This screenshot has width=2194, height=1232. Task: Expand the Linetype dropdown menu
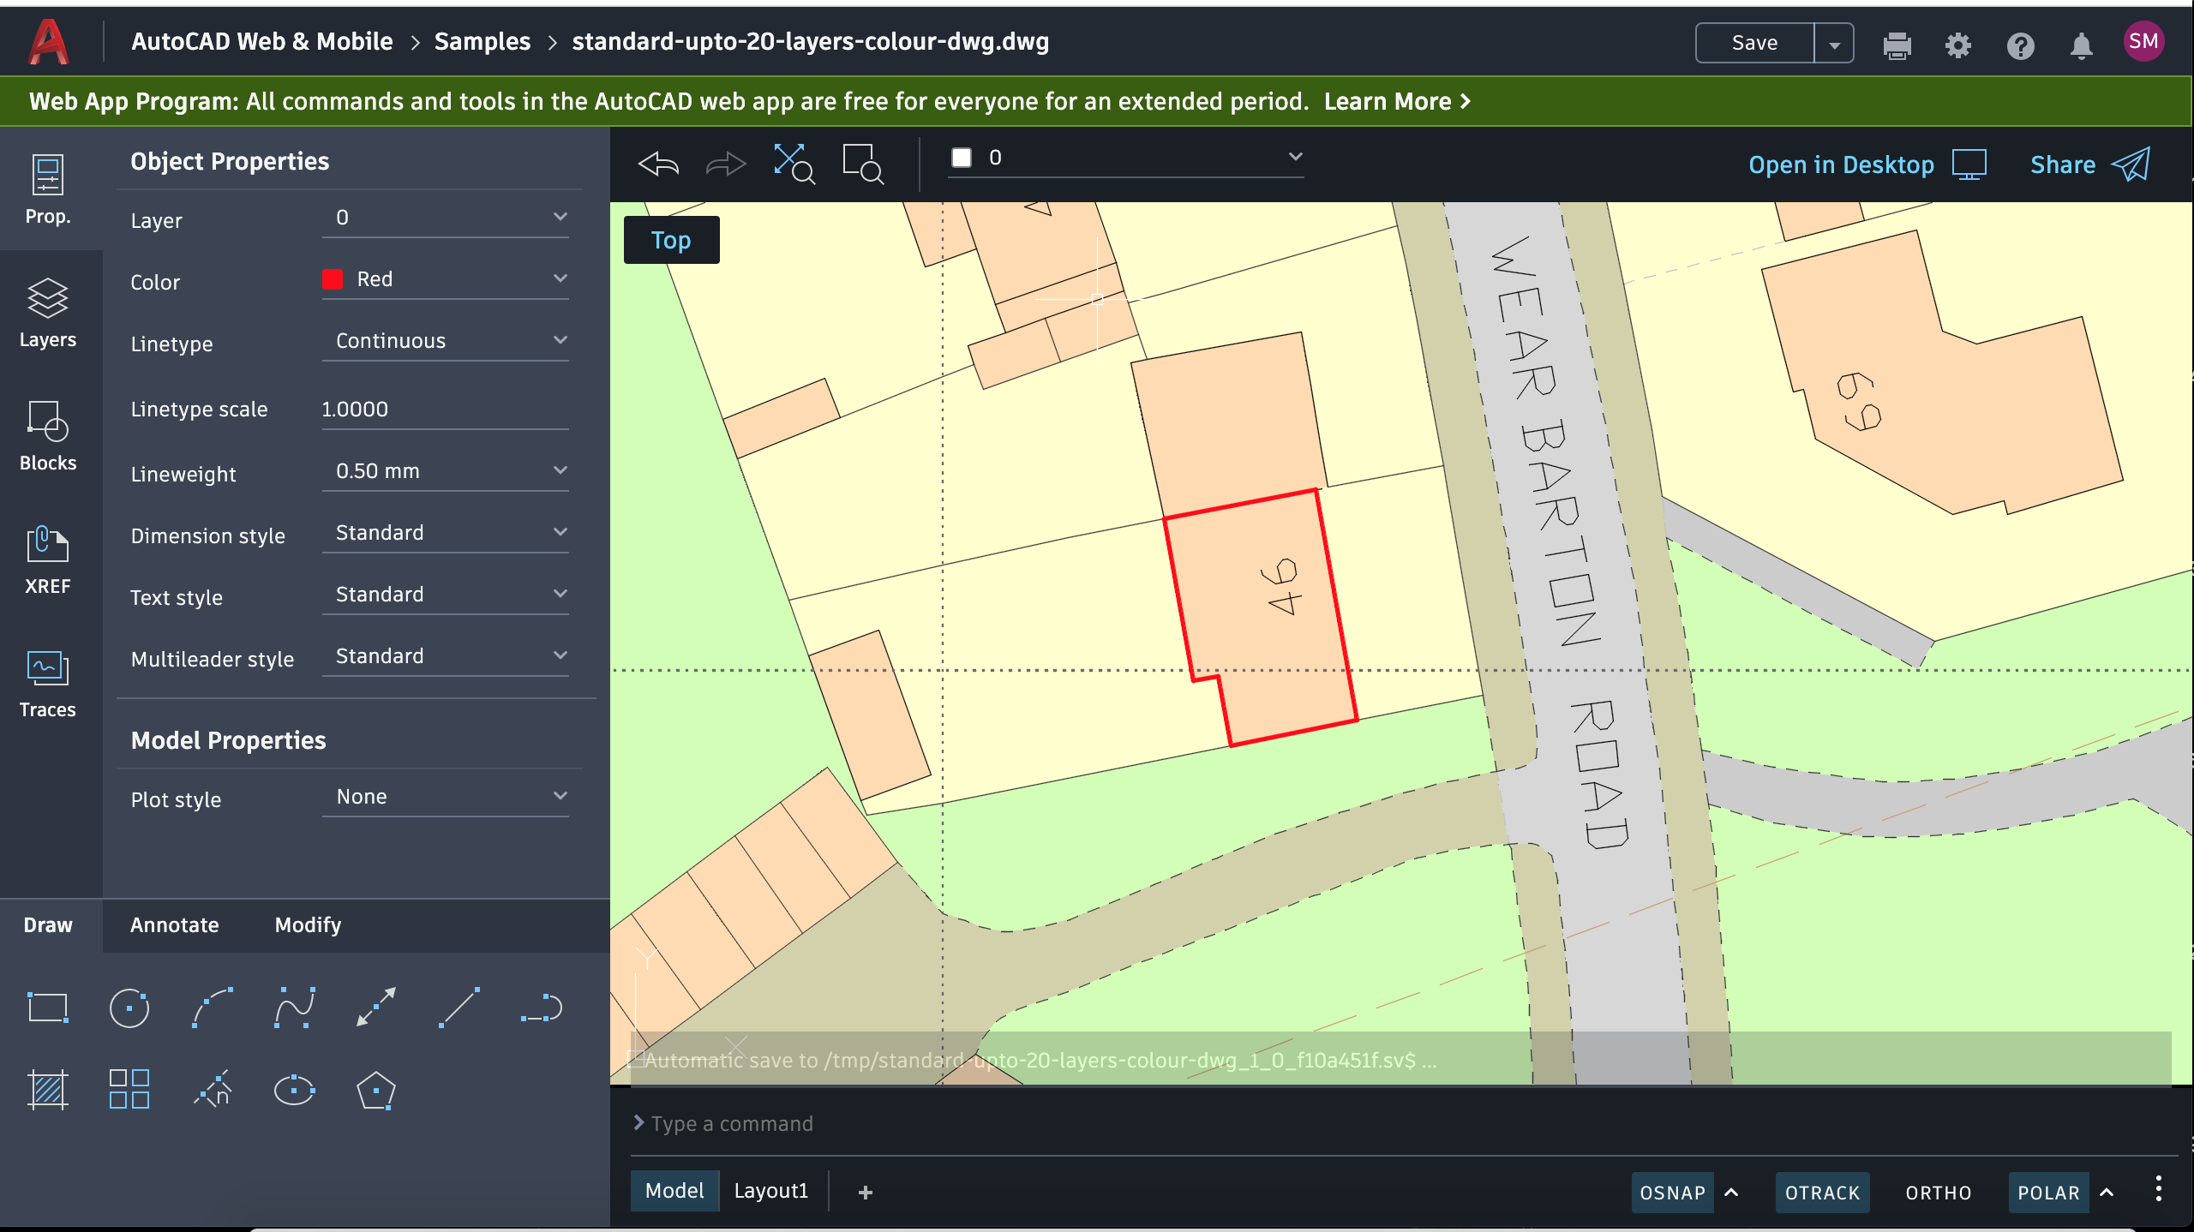[x=558, y=342]
